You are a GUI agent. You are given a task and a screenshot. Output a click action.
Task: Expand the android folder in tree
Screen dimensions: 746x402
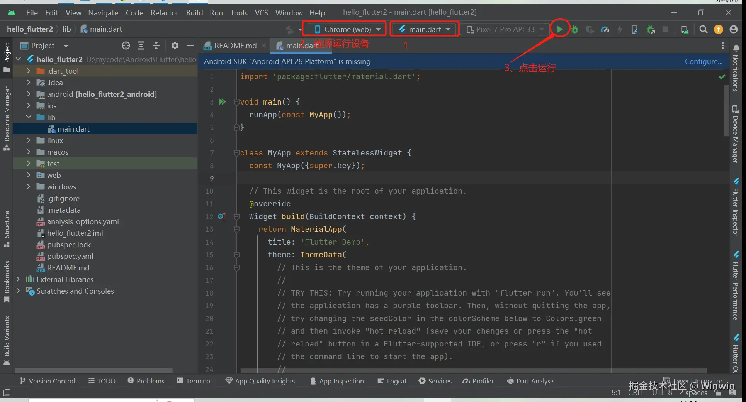[x=29, y=94]
